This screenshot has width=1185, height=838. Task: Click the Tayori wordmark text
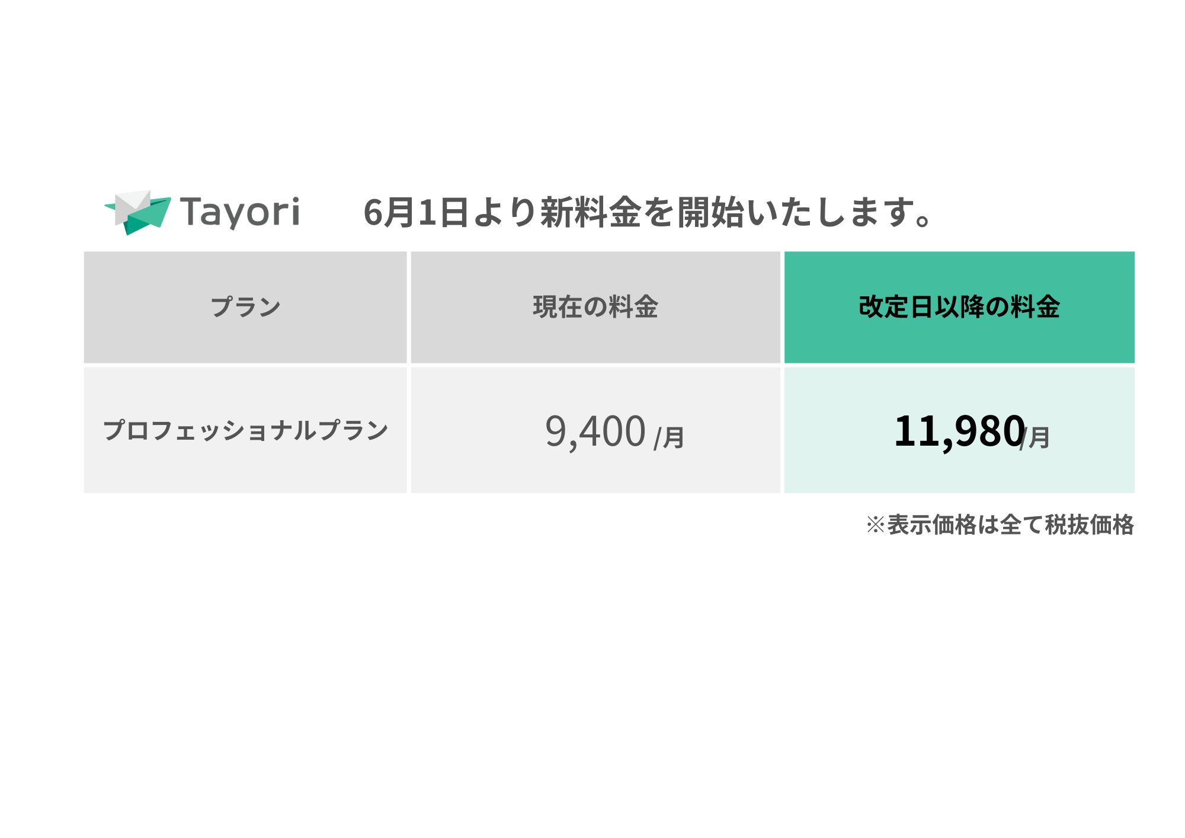(240, 212)
